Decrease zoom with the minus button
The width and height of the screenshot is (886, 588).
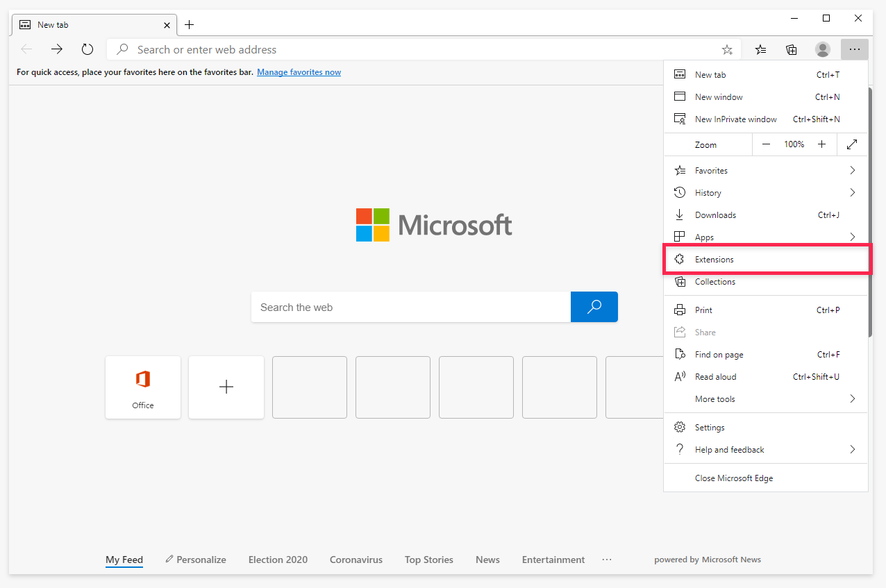pos(766,144)
